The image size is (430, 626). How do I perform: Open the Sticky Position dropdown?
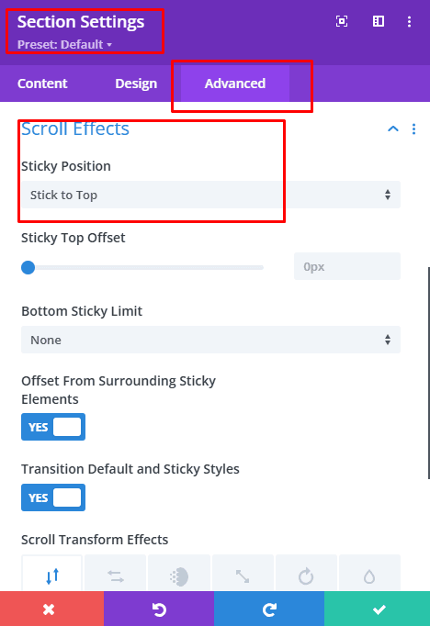coord(210,195)
